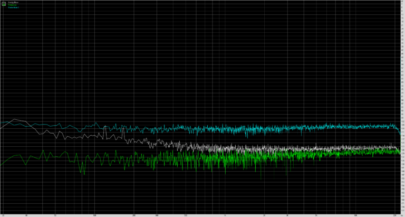Screen dimensions: 405x217
Task: Click the 1k frequency axis label
Action: 225,215
